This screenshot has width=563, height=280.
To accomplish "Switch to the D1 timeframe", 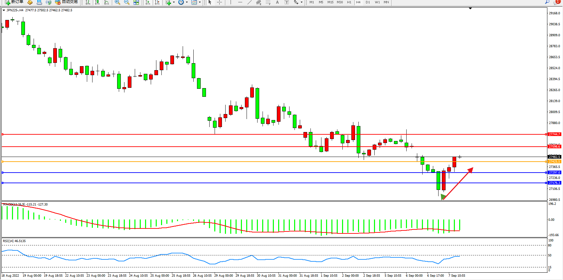I will [368, 2].
